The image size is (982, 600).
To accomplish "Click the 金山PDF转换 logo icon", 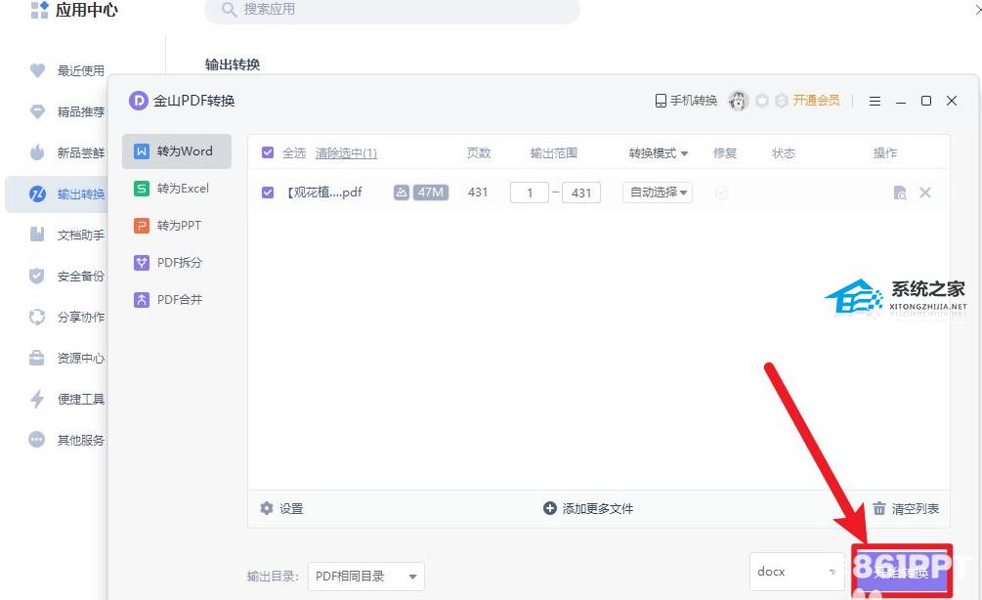I will tap(139, 101).
